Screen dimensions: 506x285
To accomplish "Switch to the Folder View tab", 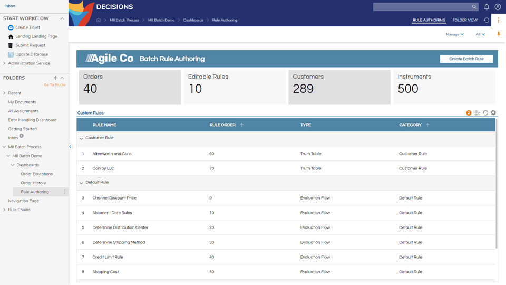I will pos(465,20).
